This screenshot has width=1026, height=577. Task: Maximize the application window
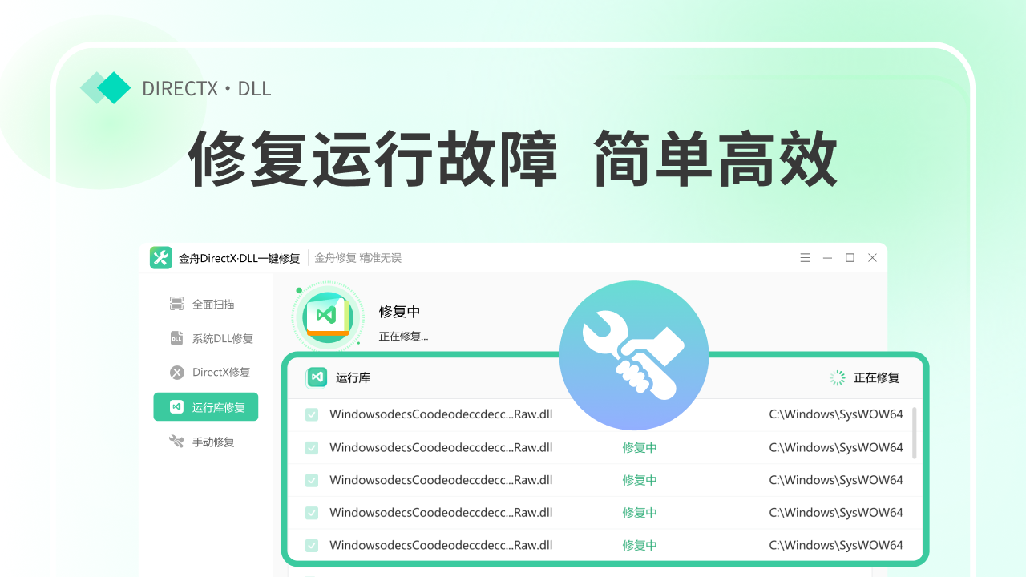[x=850, y=258]
